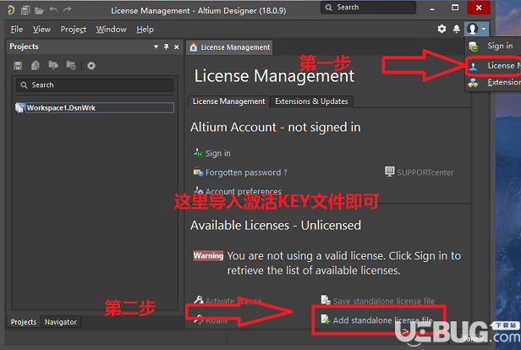This screenshot has width=521, height=350.
Task: Choose Extensions entry in user dropdown menu
Action: coord(493,82)
